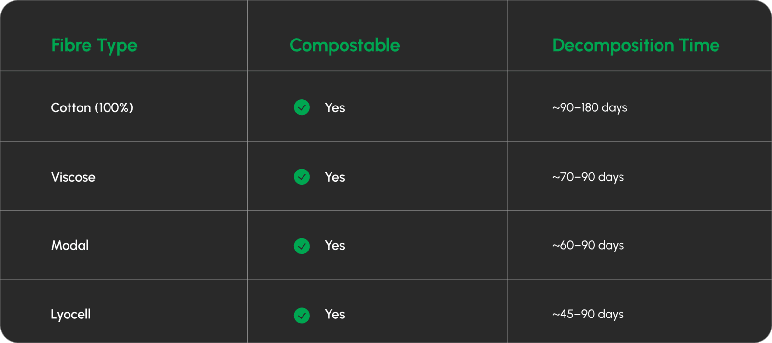The width and height of the screenshot is (772, 343).
Task: Click the Yes text in the Cotton row
Action: pyautogui.click(x=335, y=107)
